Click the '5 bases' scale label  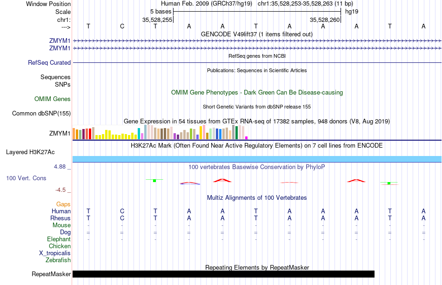161,12
